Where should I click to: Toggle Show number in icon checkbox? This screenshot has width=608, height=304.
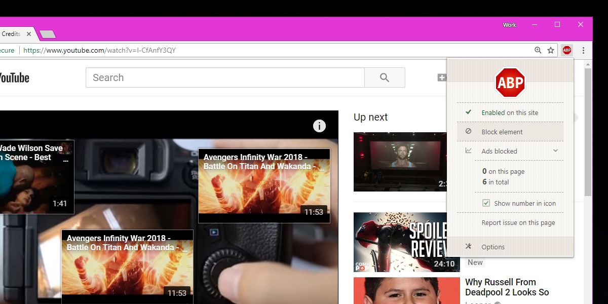click(486, 203)
